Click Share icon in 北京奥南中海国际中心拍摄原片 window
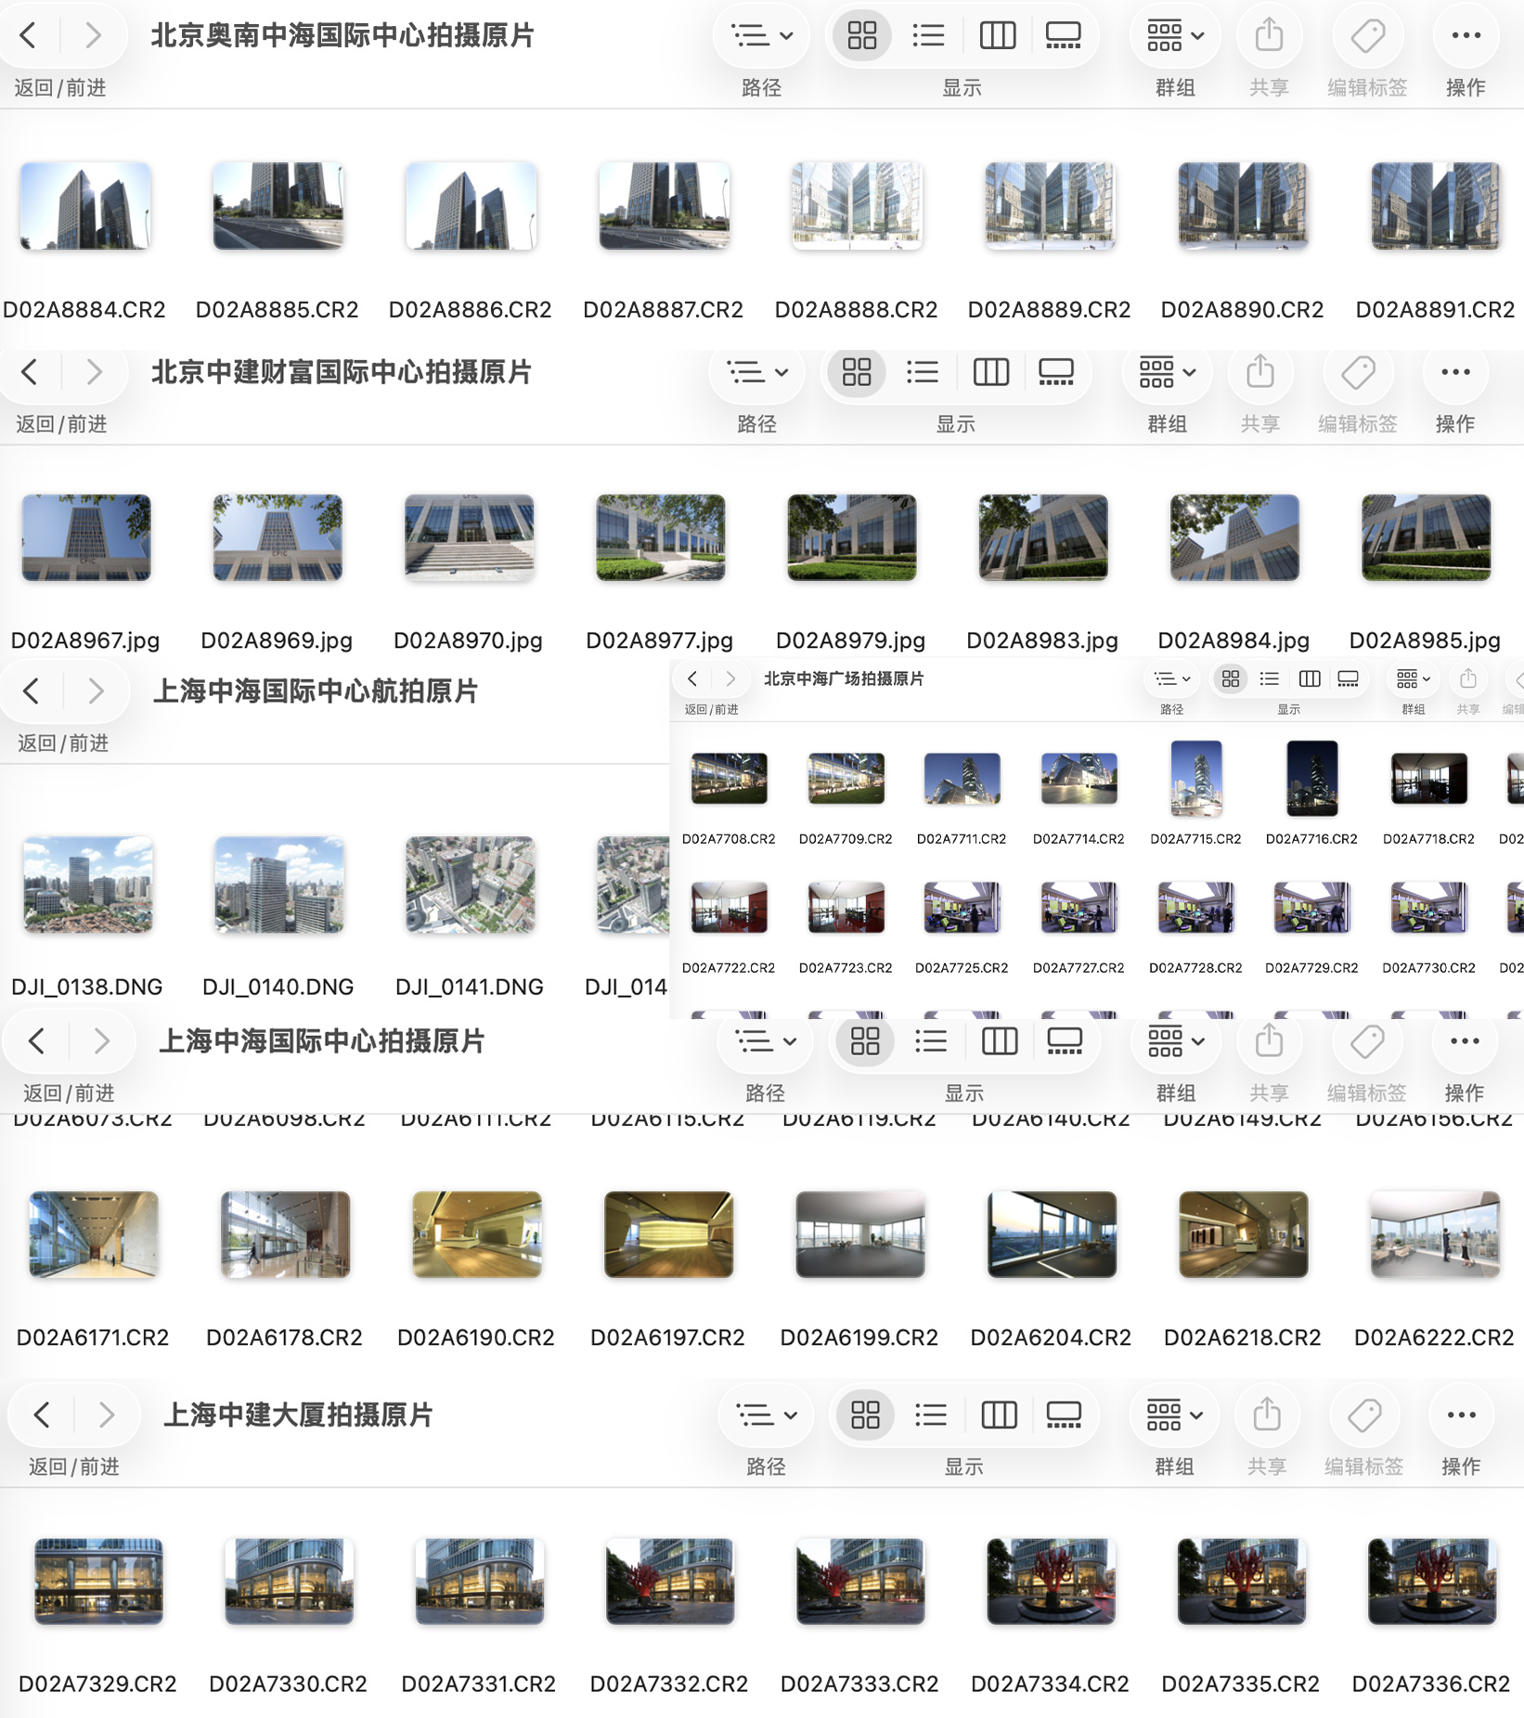Screen dimensions: 1524x1718 pos(1269,36)
